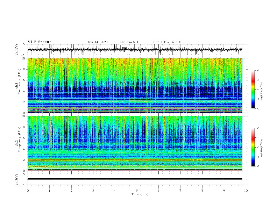Click time axis tick label "7"
The width and height of the screenshot is (277, 214).
pyautogui.click(x=180, y=191)
